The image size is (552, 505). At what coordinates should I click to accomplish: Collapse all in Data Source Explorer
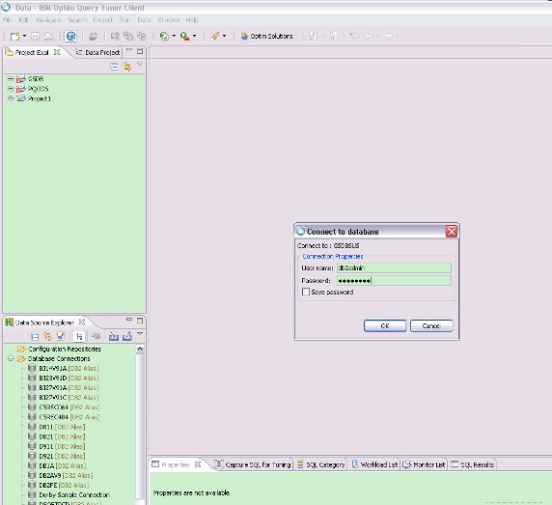[35, 337]
